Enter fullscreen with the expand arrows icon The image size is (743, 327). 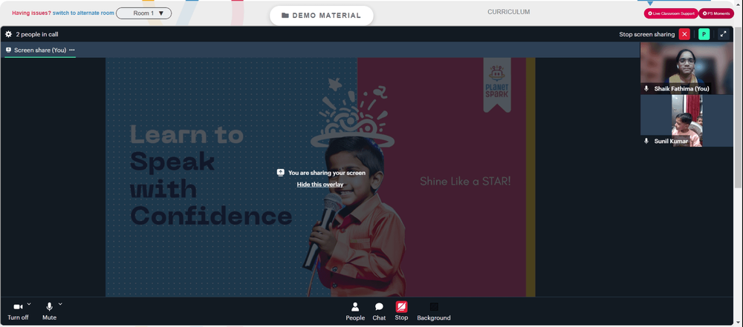[x=723, y=34]
